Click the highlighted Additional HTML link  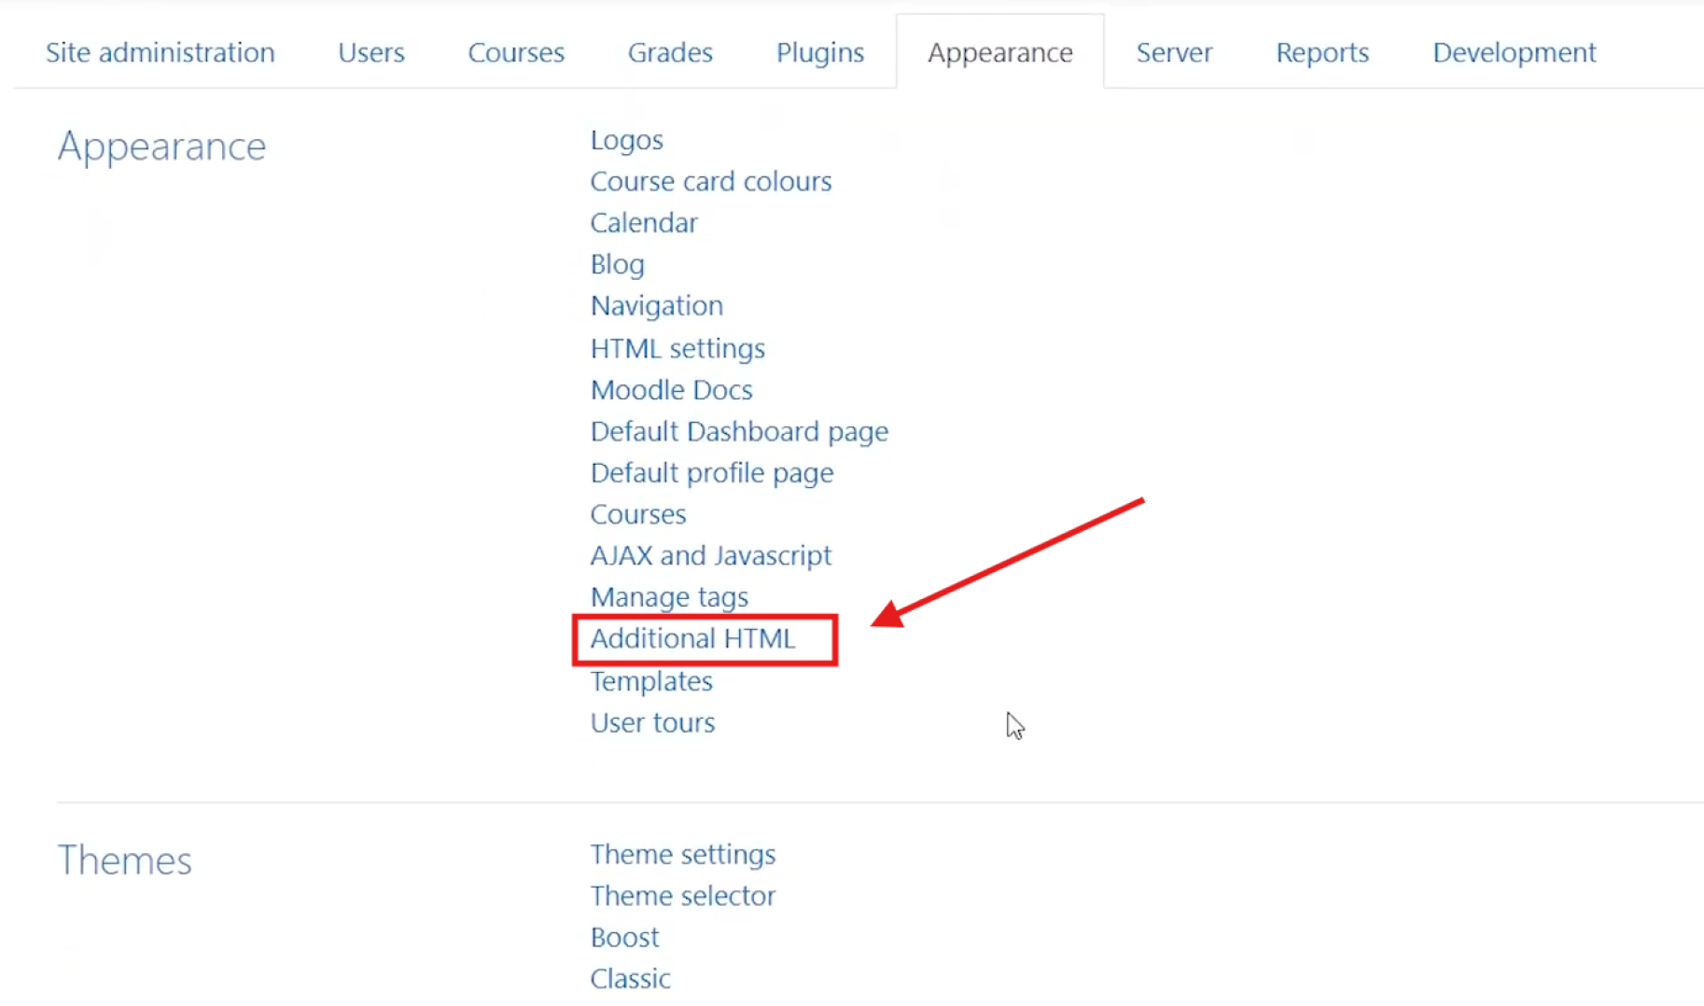click(x=692, y=639)
